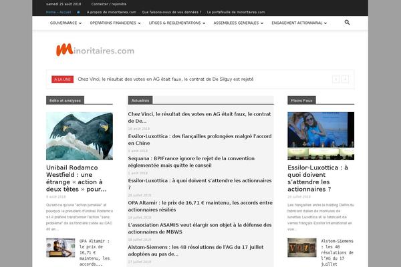
Task: Click the Pleins Feux Essilor excerpt text
Action: (x=321, y=217)
